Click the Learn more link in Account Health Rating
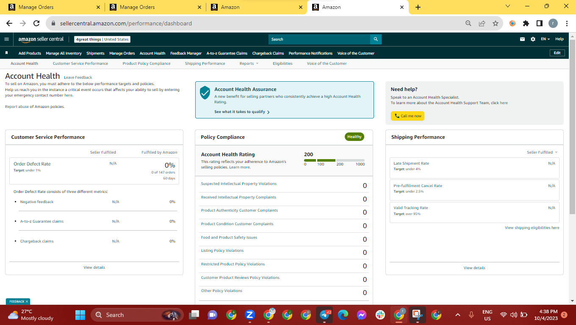The height and width of the screenshot is (325, 576). [x=239, y=167]
